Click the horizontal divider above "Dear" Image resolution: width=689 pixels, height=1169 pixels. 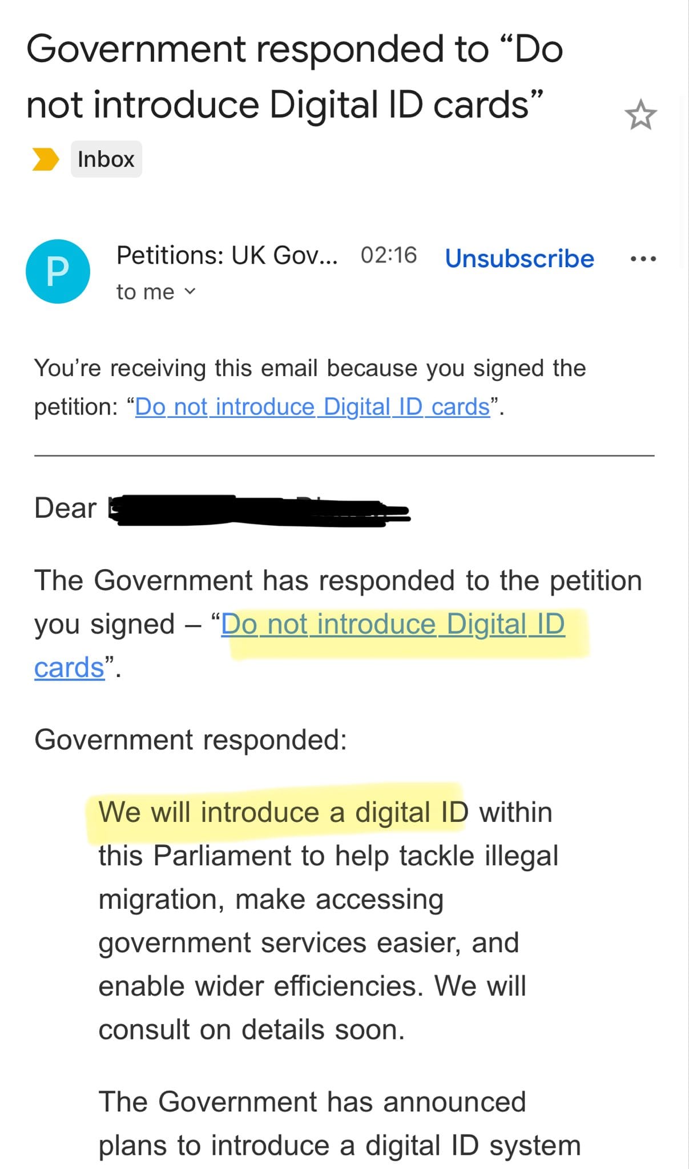tap(344, 455)
